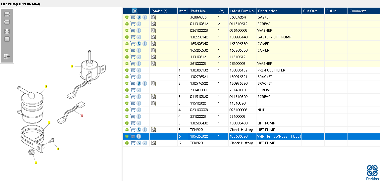Show info for part 3688A036
This screenshot has width=380, height=181.
[x=145, y=17]
